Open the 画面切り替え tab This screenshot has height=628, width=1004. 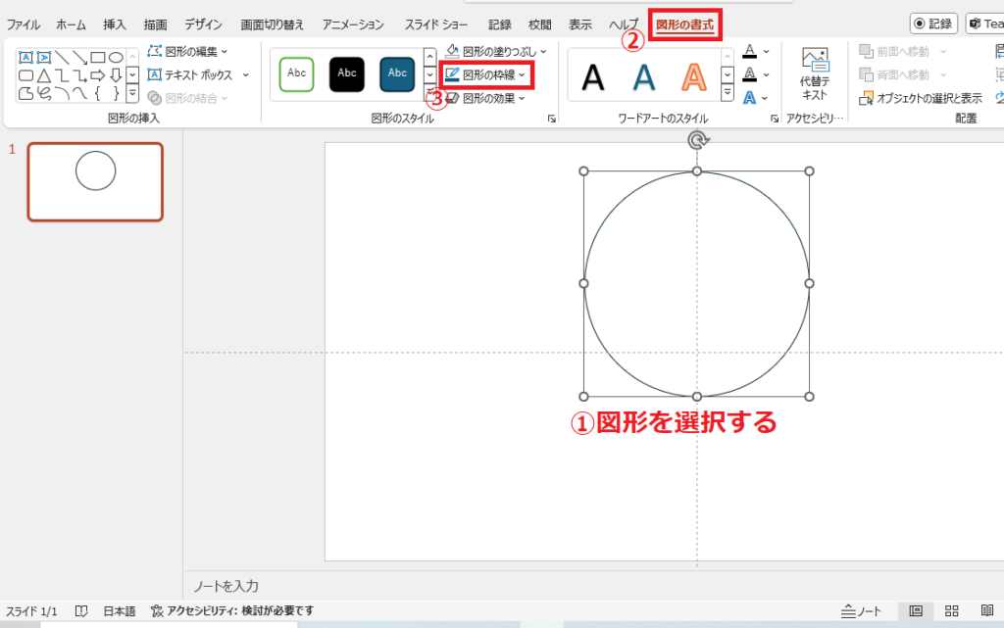(x=273, y=24)
